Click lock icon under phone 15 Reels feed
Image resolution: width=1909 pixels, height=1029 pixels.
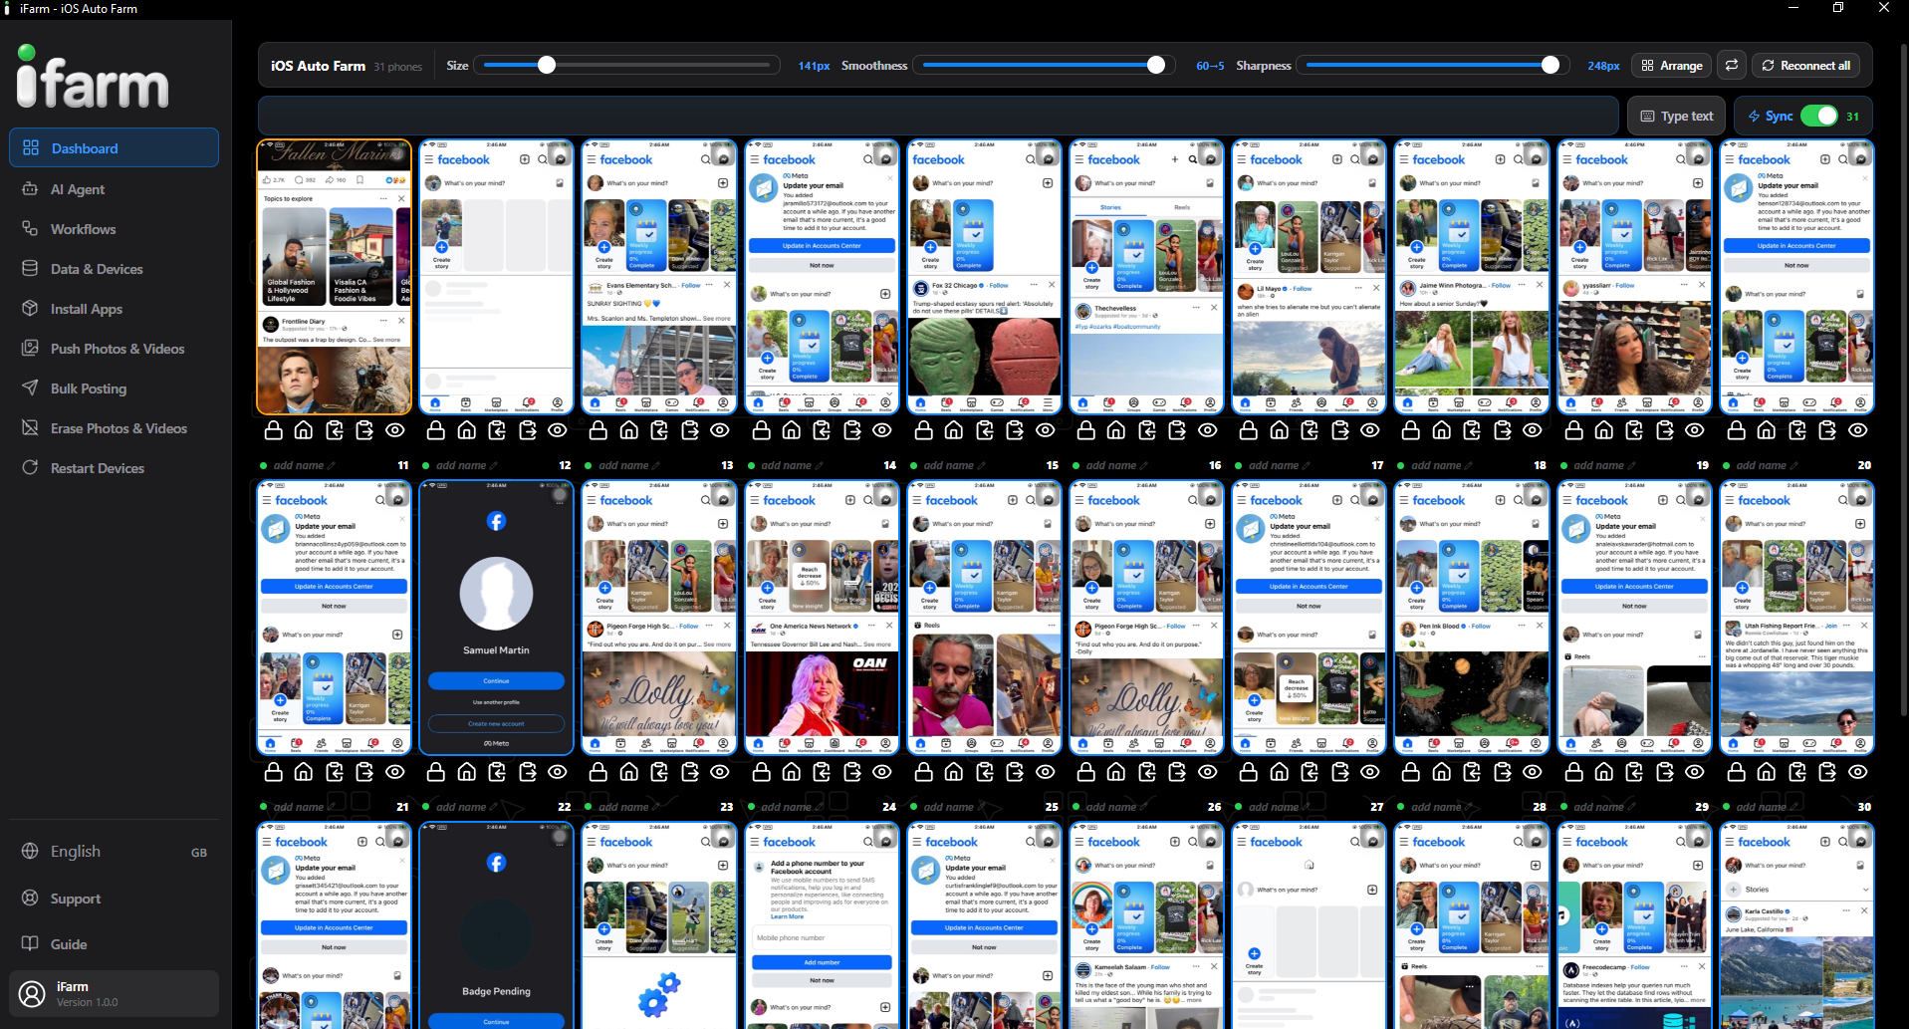point(923,772)
